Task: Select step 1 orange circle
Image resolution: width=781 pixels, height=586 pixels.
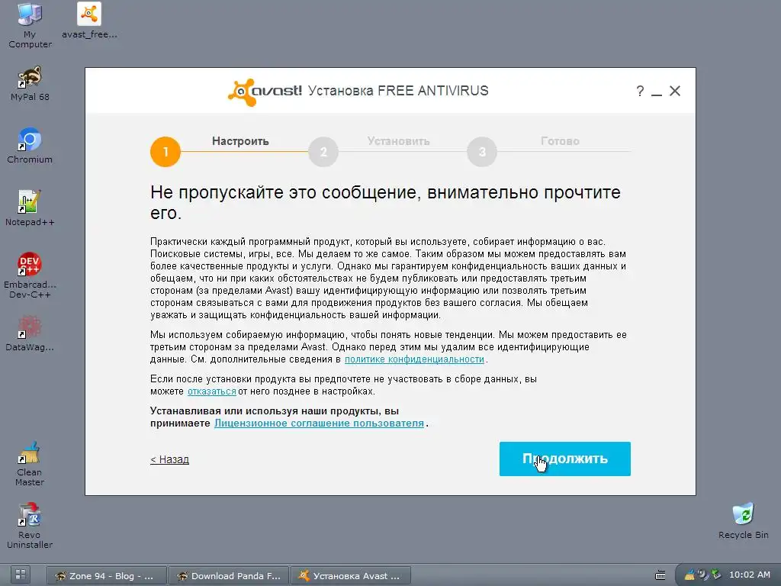Action: pyautogui.click(x=166, y=152)
